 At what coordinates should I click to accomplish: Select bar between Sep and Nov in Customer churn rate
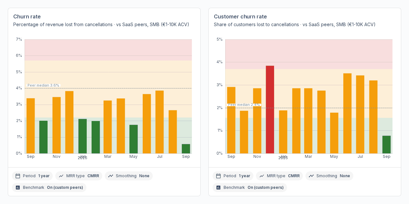(244, 132)
